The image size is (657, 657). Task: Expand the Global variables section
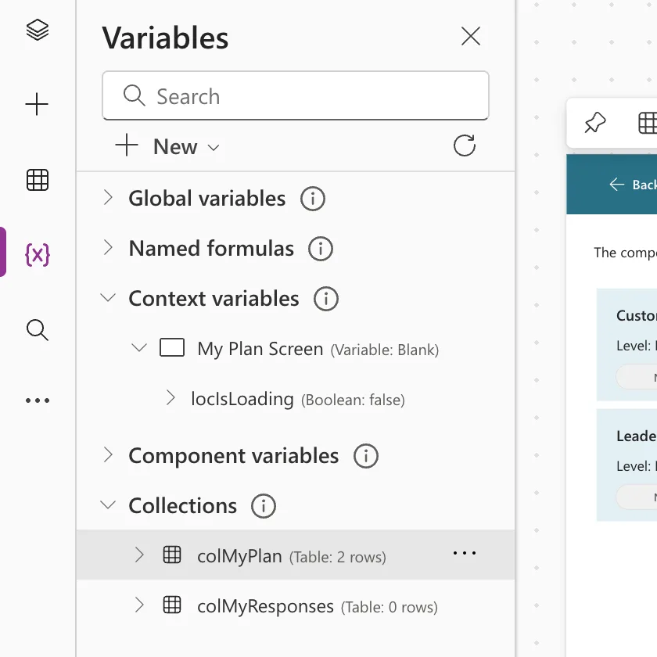[108, 197]
